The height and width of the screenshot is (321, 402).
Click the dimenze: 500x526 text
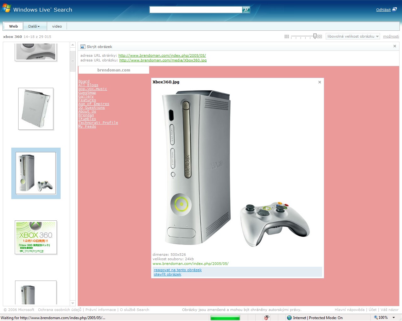click(x=169, y=255)
